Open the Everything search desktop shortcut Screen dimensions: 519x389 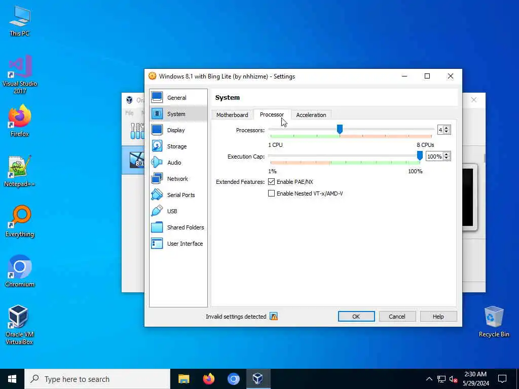point(20,222)
